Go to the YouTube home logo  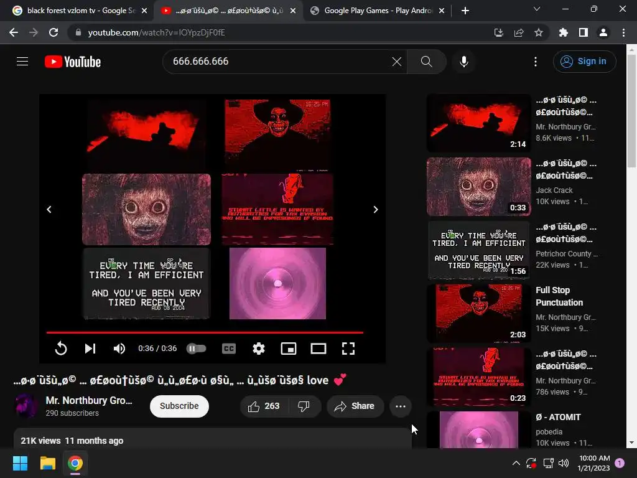click(73, 62)
